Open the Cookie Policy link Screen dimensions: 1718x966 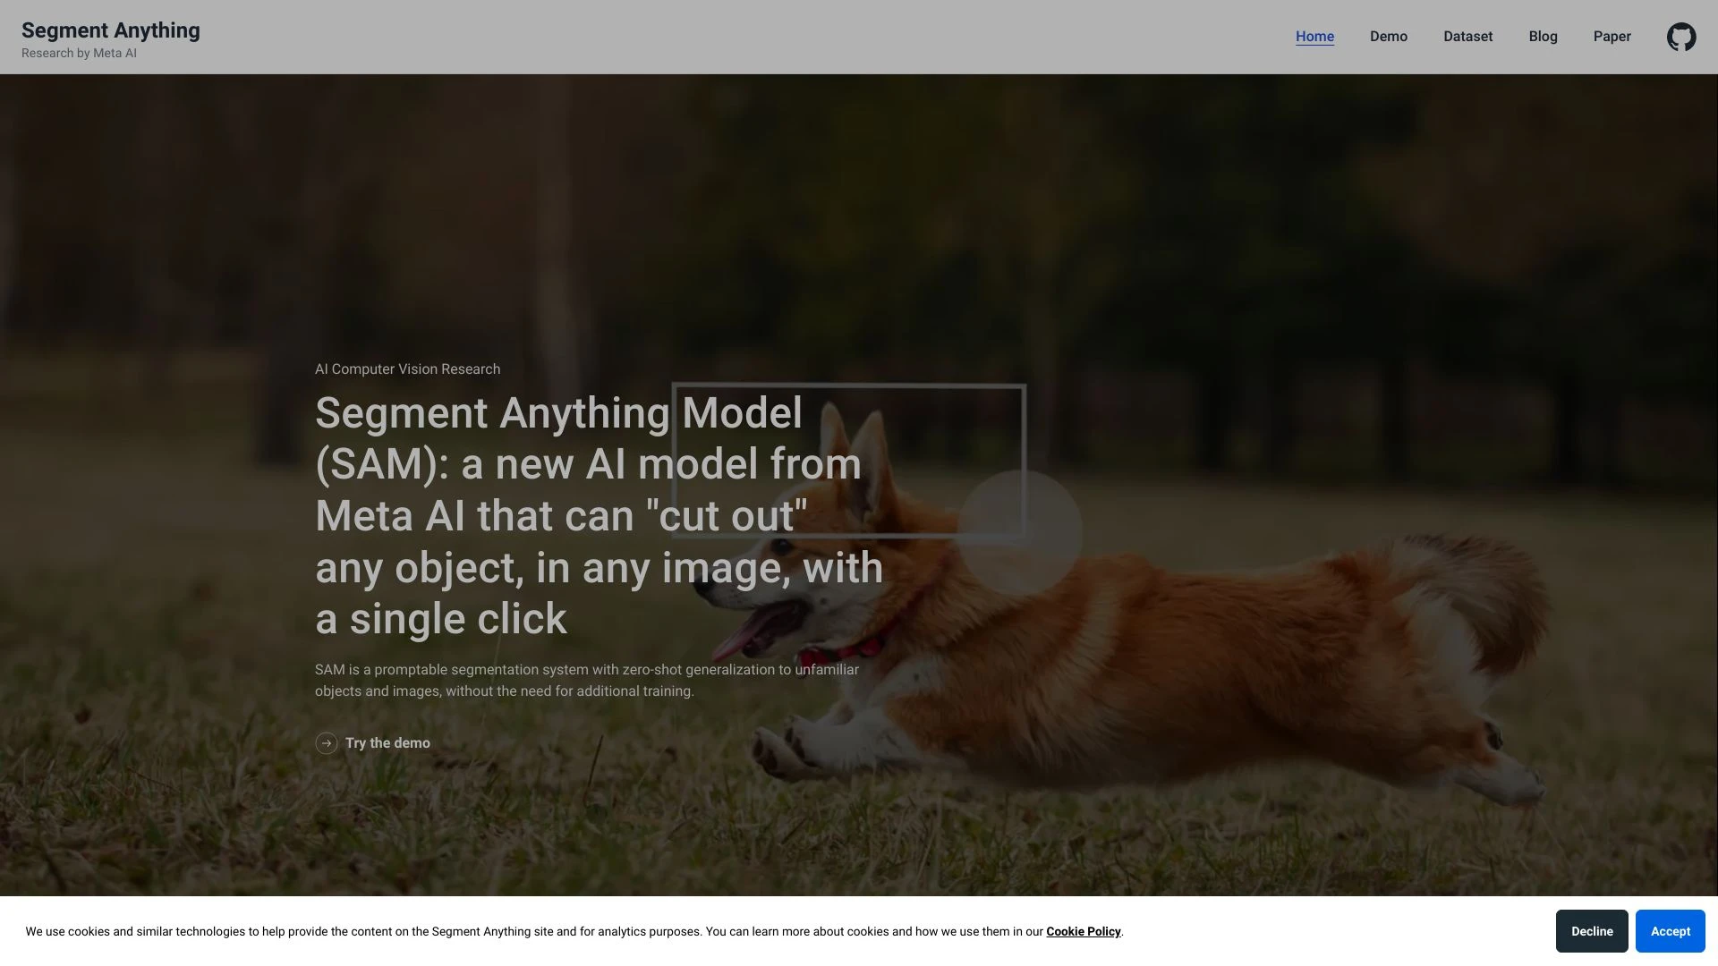click(x=1083, y=931)
